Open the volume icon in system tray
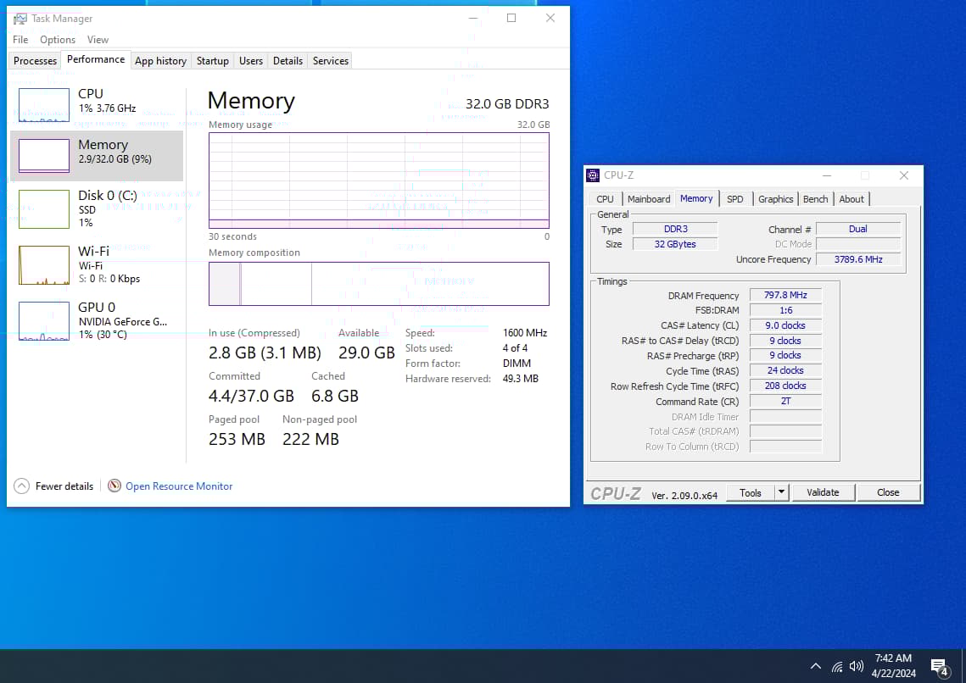The height and width of the screenshot is (683, 966). tap(856, 666)
